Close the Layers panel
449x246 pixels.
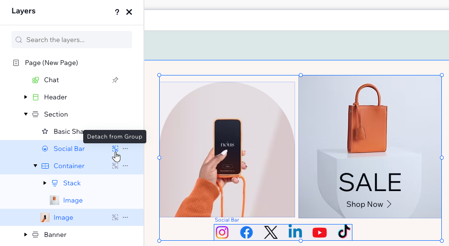[x=129, y=12]
